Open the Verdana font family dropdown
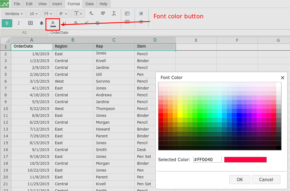290x191 pixels. [14, 14]
